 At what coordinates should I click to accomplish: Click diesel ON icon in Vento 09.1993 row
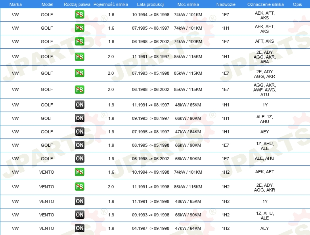pos(79,214)
